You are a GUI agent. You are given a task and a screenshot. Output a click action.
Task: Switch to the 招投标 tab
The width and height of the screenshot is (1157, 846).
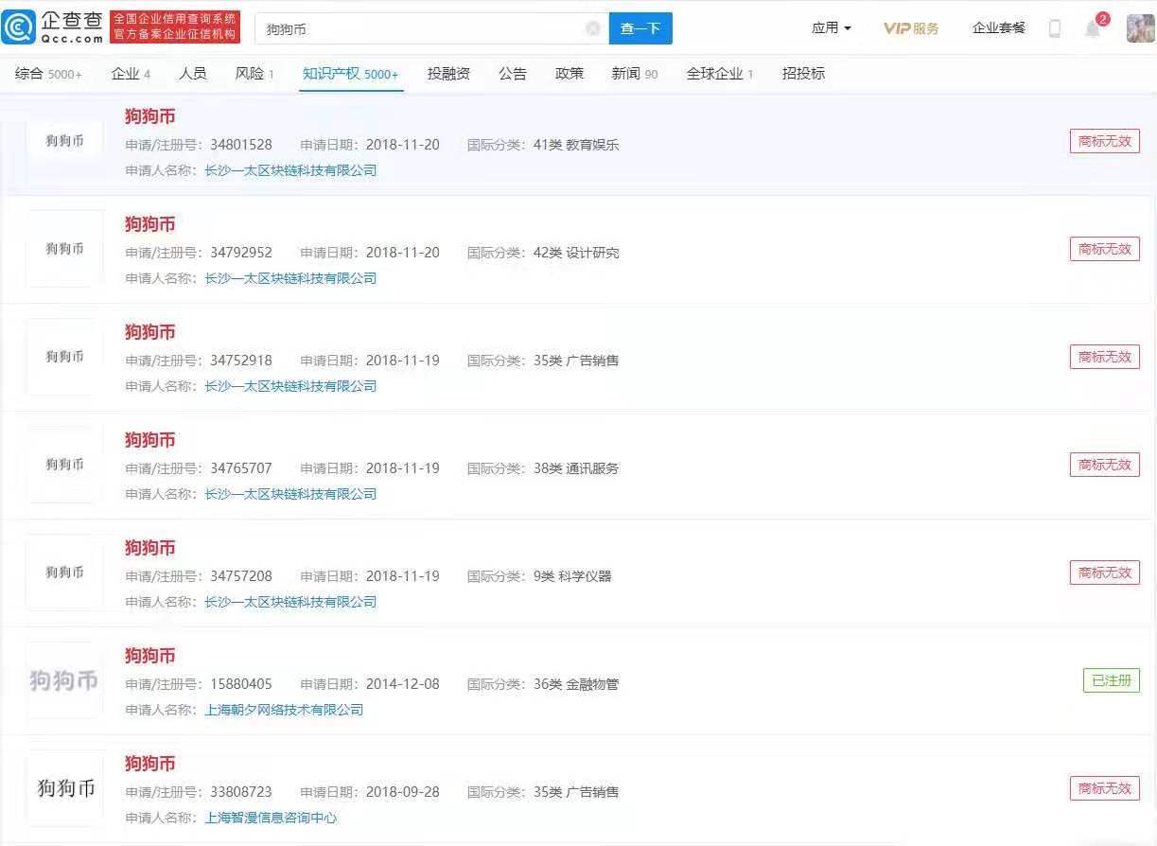[x=803, y=74]
